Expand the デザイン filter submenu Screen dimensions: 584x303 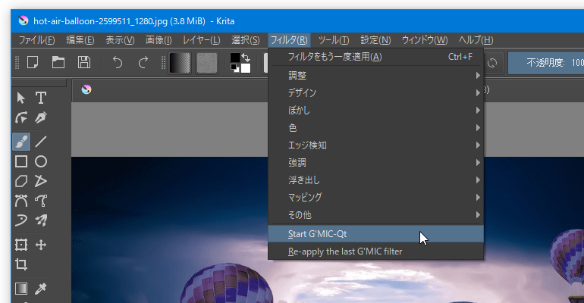(375, 93)
